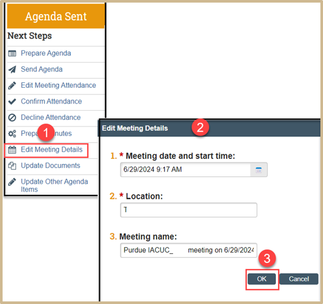Click the Edit Meeting Attendance pencil icon

13,86
